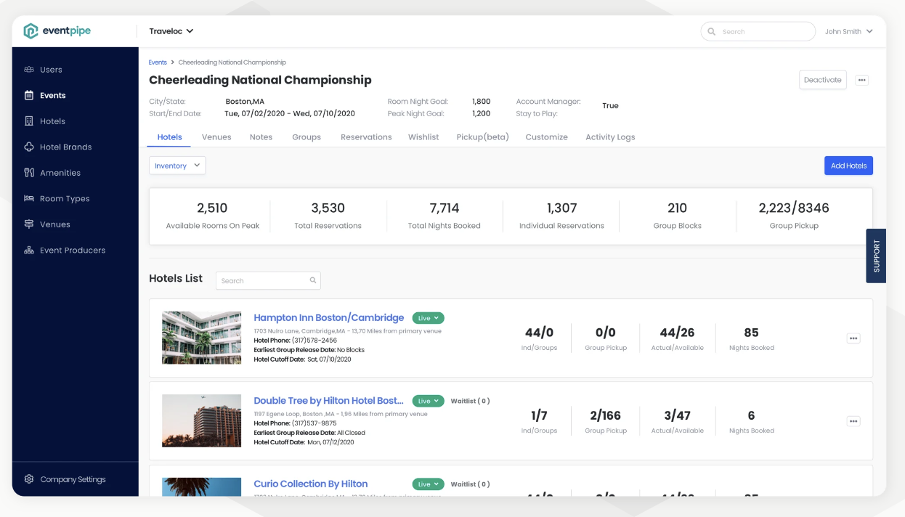The width and height of the screenshot is (905, 517).
Task: Click the top Search input field
Action: click(x=758, y=32)
